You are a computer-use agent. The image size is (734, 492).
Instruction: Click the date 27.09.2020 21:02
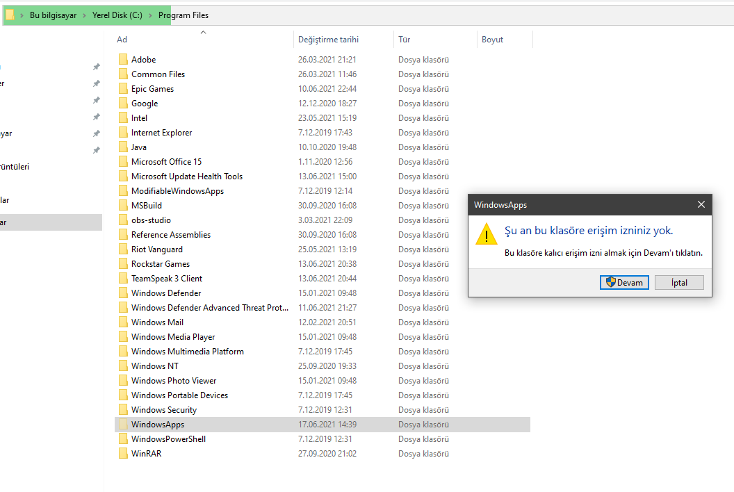pyautogui.click(x=327, y=454)
